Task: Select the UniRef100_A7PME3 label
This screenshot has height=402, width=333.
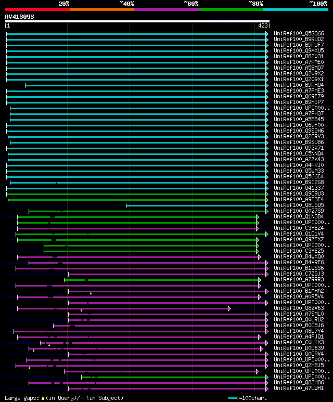Action: tap(299, 91)
